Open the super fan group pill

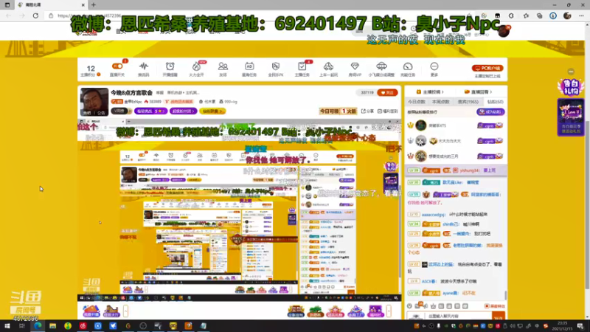(183, 111)
